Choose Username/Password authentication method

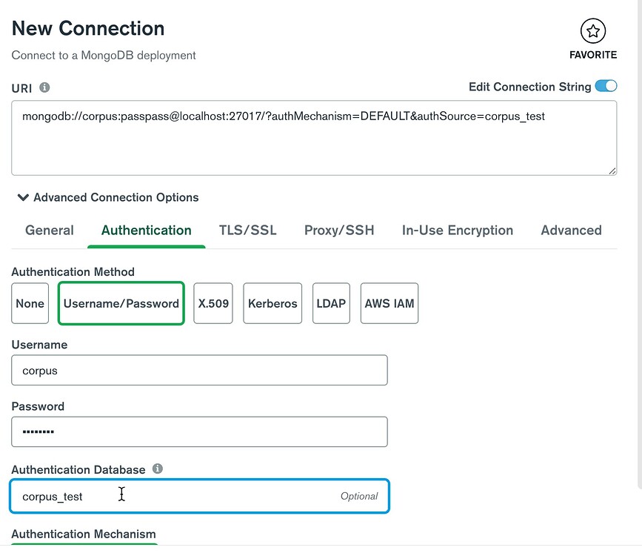121,303
